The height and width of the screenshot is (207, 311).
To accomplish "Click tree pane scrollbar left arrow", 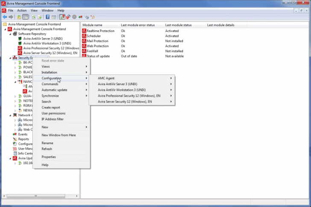I will pos(4,196).
